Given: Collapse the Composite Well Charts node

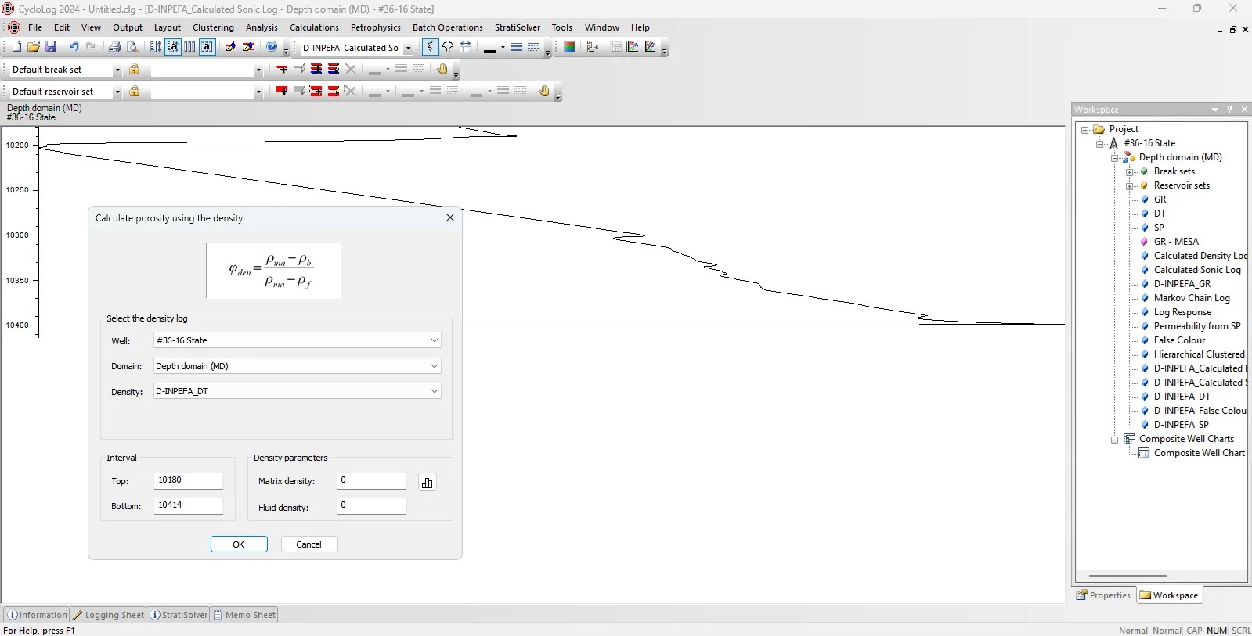Looking at the screenshot, I should 1115,440.
